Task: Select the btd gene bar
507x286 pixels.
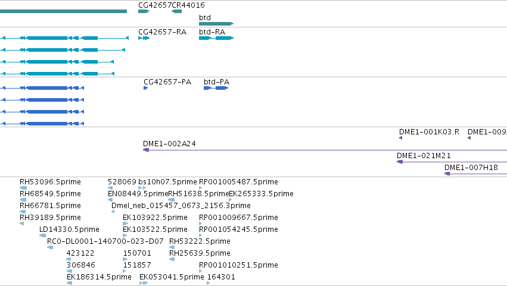Action: pos(216,24)
